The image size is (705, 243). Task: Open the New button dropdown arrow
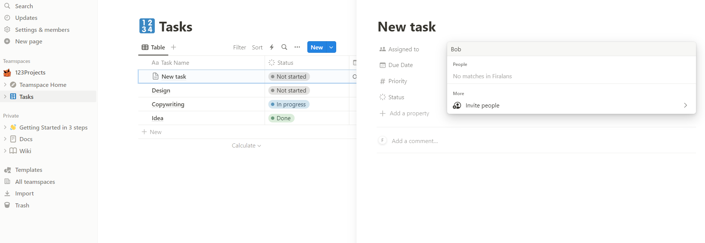pyautogui.click(x=331, y=47)
